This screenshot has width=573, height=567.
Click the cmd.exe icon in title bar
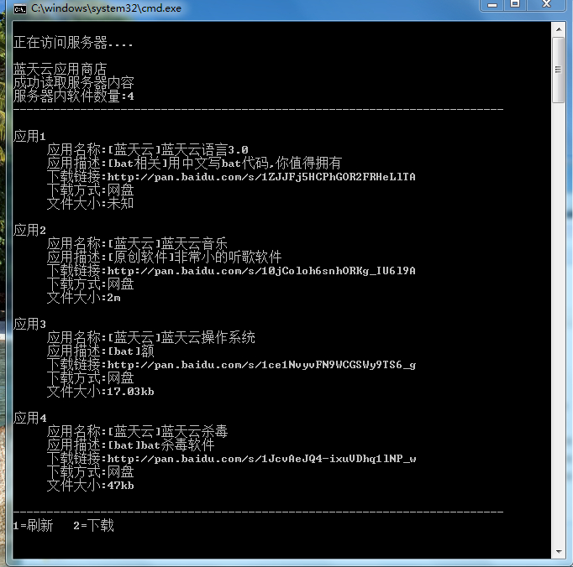(19, 8)
